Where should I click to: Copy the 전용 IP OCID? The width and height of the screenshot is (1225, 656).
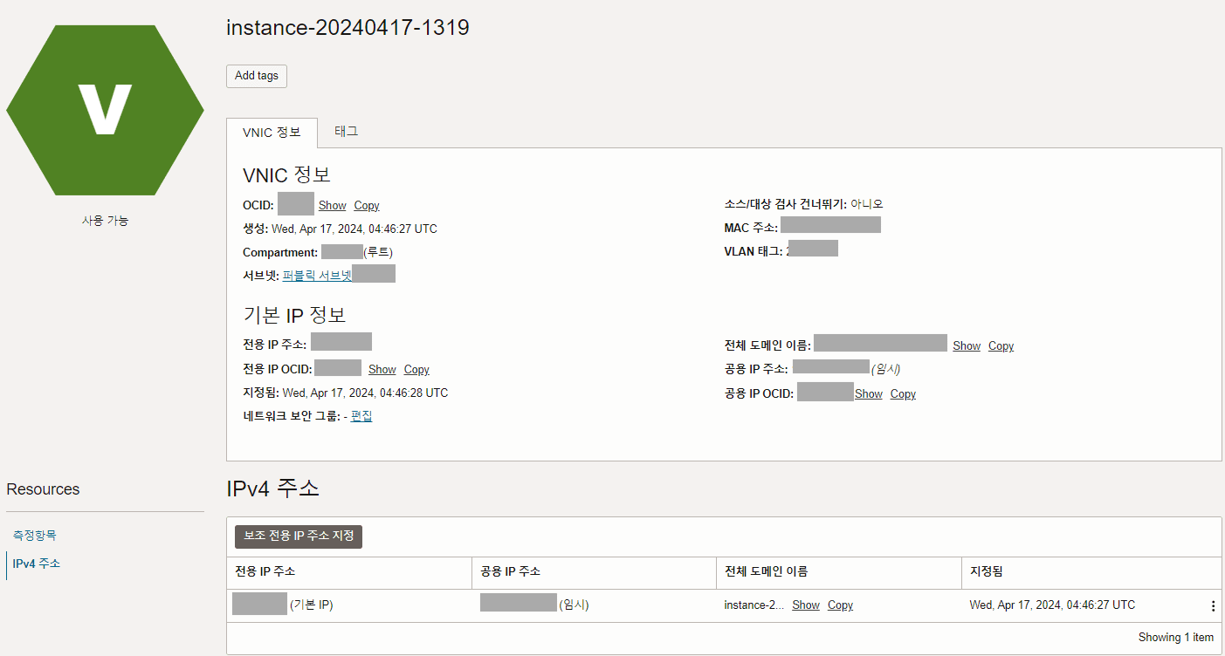(416, 370)
